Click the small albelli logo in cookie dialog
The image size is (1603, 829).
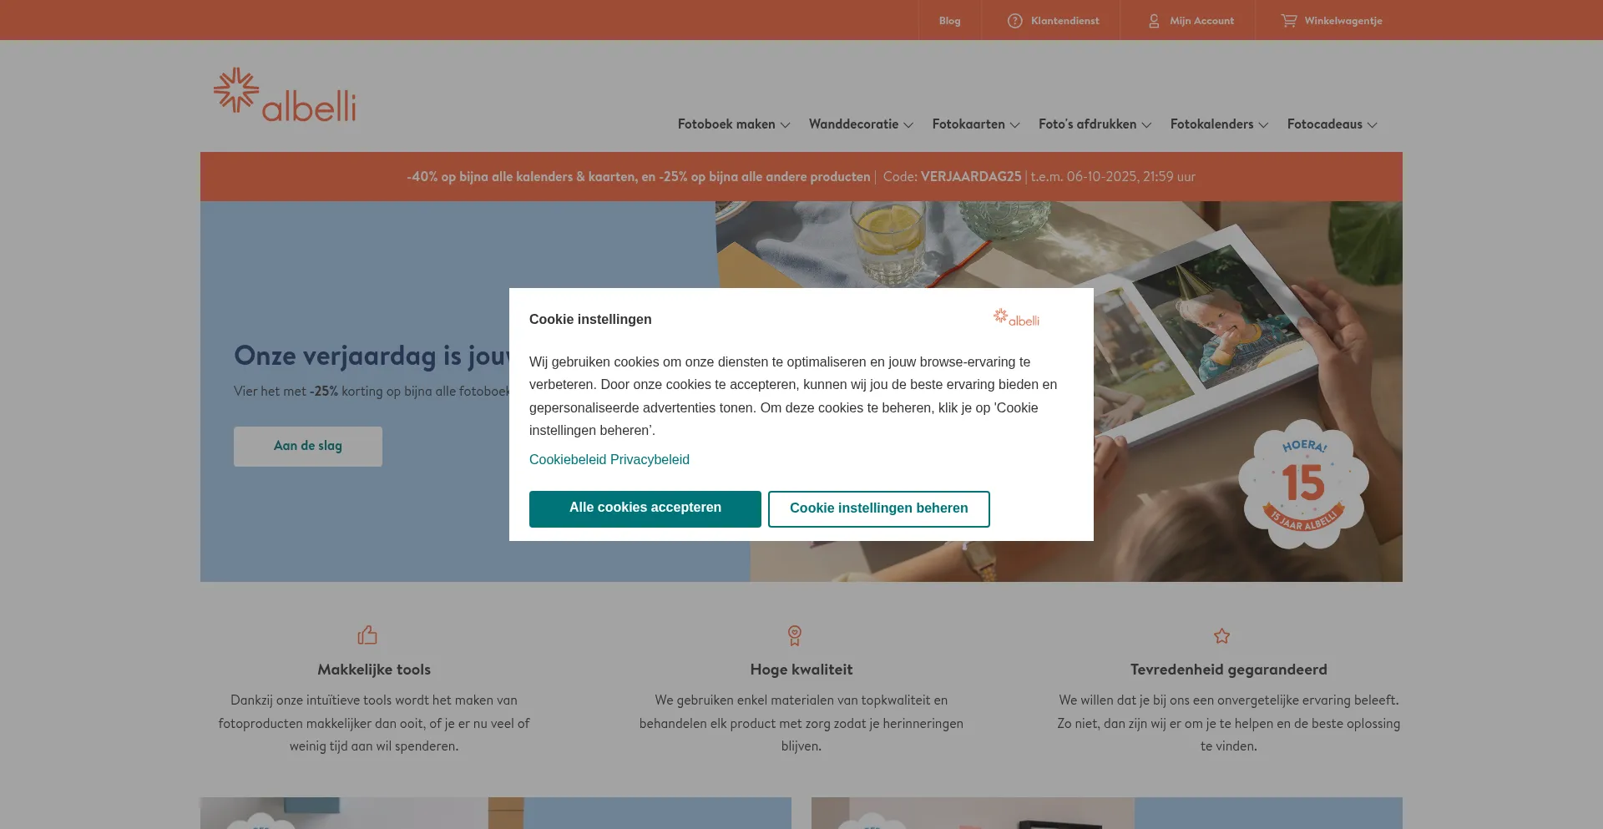coord(1016,317)
